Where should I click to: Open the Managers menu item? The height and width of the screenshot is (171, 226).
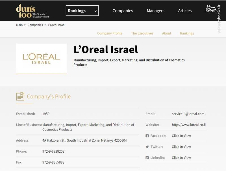[156, 11]
